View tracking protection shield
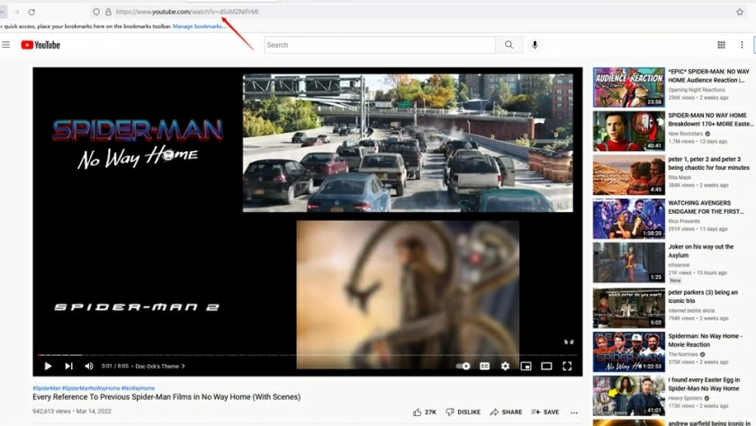Viewport: 756px width, 426px height. pyautogui.click(x=96, y=12)
